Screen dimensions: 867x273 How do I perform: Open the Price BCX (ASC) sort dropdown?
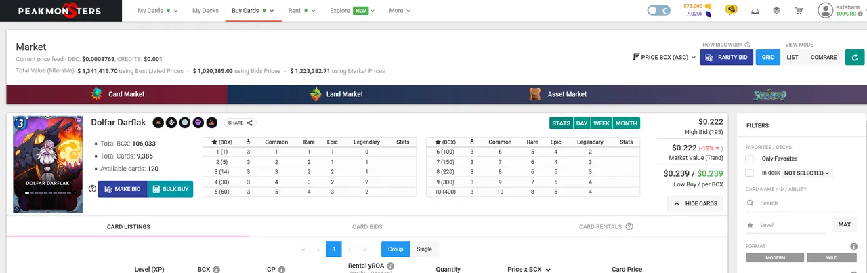[664, 58]
